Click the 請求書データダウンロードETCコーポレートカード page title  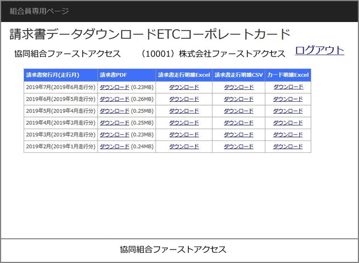[x=150, y=34]
